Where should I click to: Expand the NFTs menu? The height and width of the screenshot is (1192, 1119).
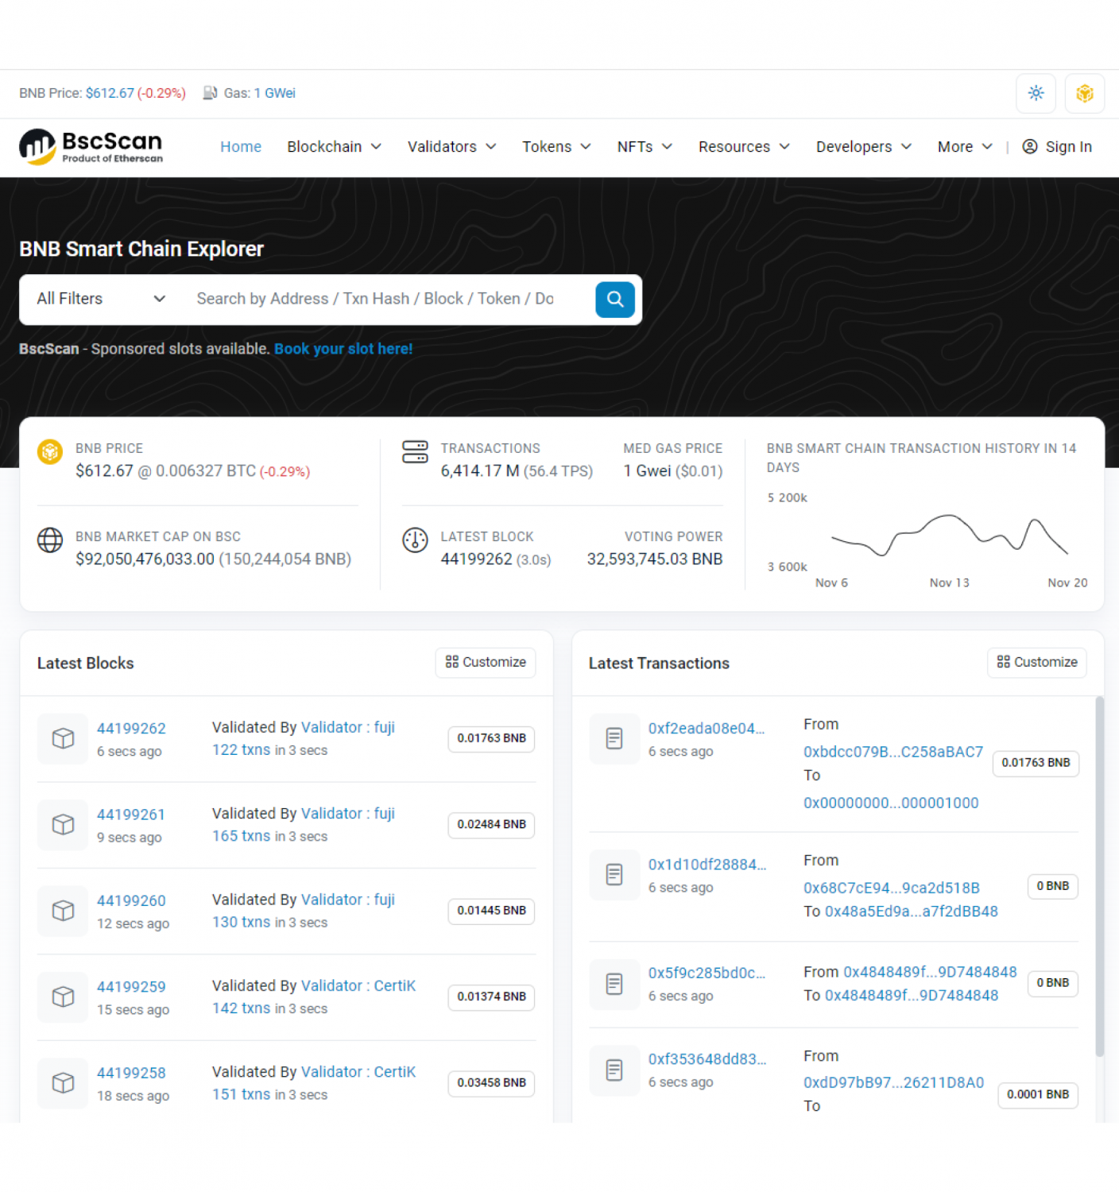click(645, 146)
